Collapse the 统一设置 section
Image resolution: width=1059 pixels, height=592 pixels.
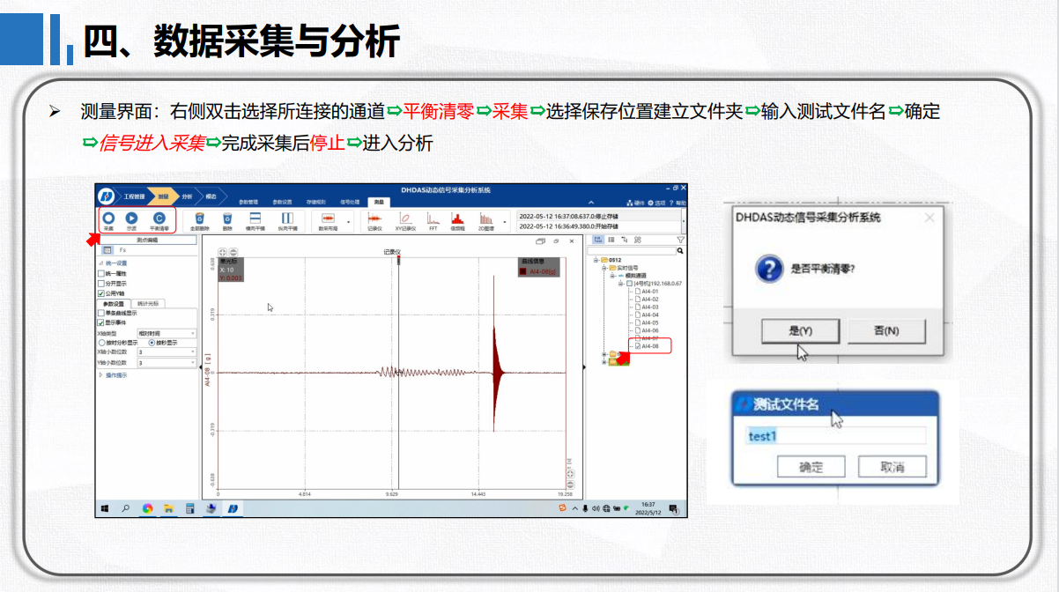click(x=100, y=263)
